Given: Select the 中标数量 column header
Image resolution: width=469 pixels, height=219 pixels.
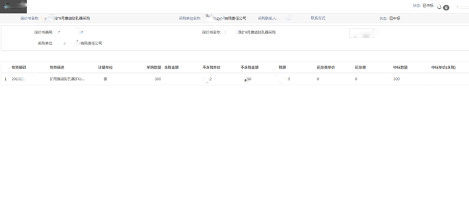Looking at the screenshot, I should pyautogui.click(x=400, y=67).
